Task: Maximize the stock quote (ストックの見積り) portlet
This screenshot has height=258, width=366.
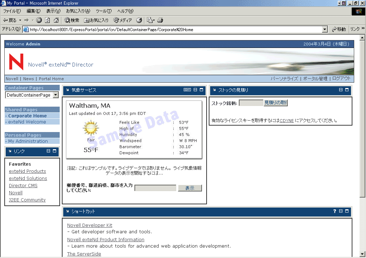Action: click(x=347, y=90)
